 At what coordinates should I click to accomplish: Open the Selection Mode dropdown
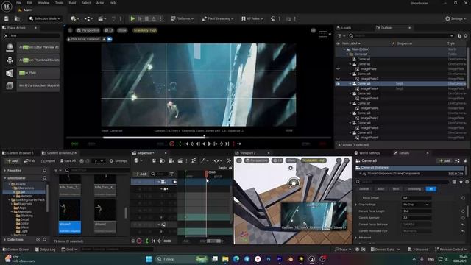point(45,18)
